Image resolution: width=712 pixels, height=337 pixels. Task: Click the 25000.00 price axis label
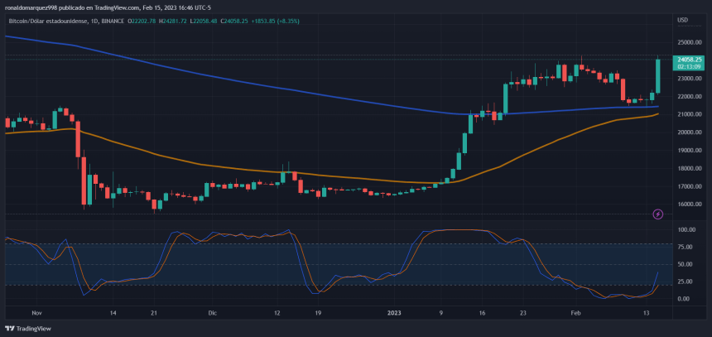tap(689, 42)
